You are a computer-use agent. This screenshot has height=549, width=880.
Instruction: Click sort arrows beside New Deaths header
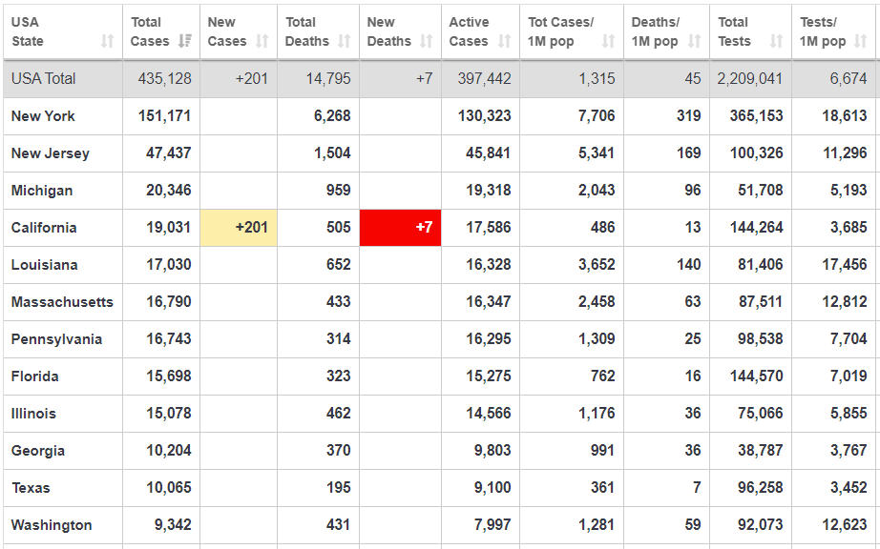[x=426, y=41]
